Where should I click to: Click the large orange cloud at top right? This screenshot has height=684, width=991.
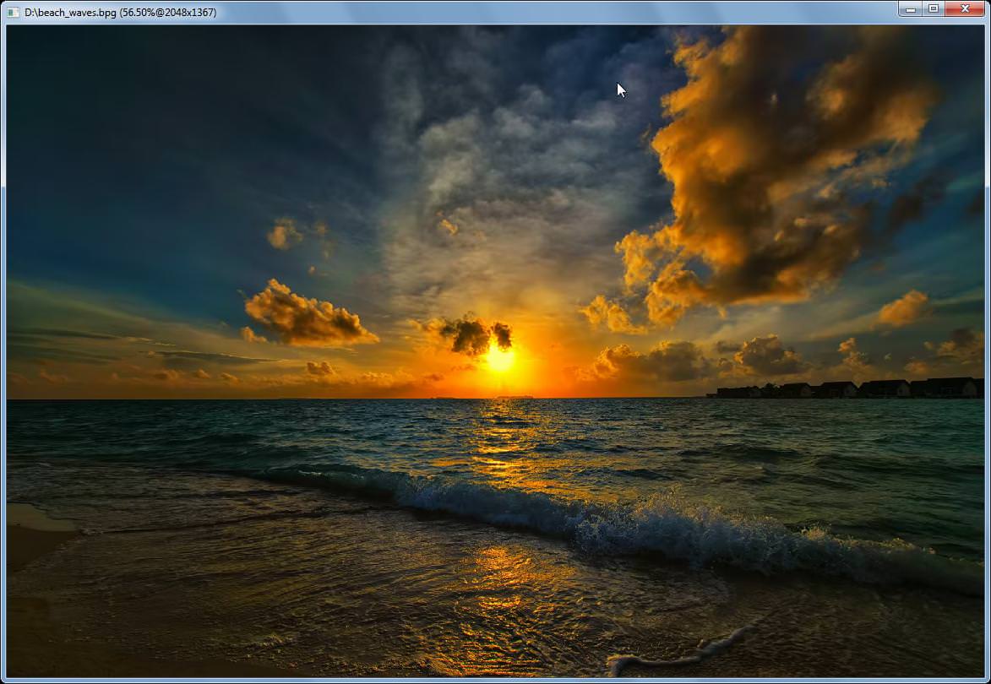tap(777, 164)
